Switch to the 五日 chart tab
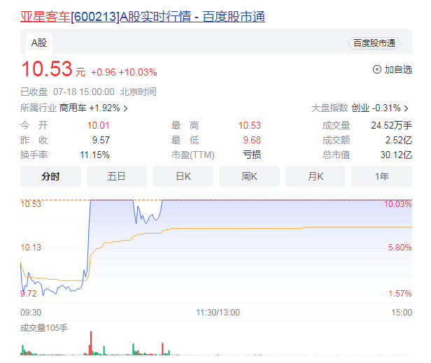Screen dimensions: 431x363 point(116,176)
